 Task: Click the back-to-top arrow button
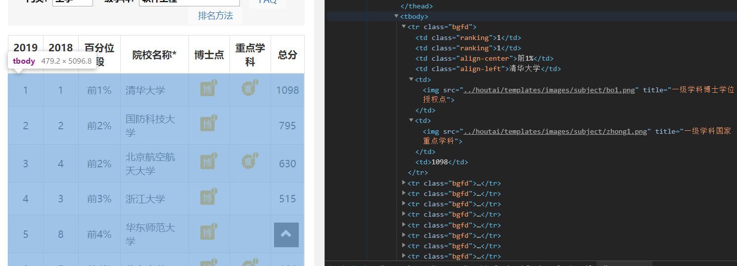coord(286,235)
